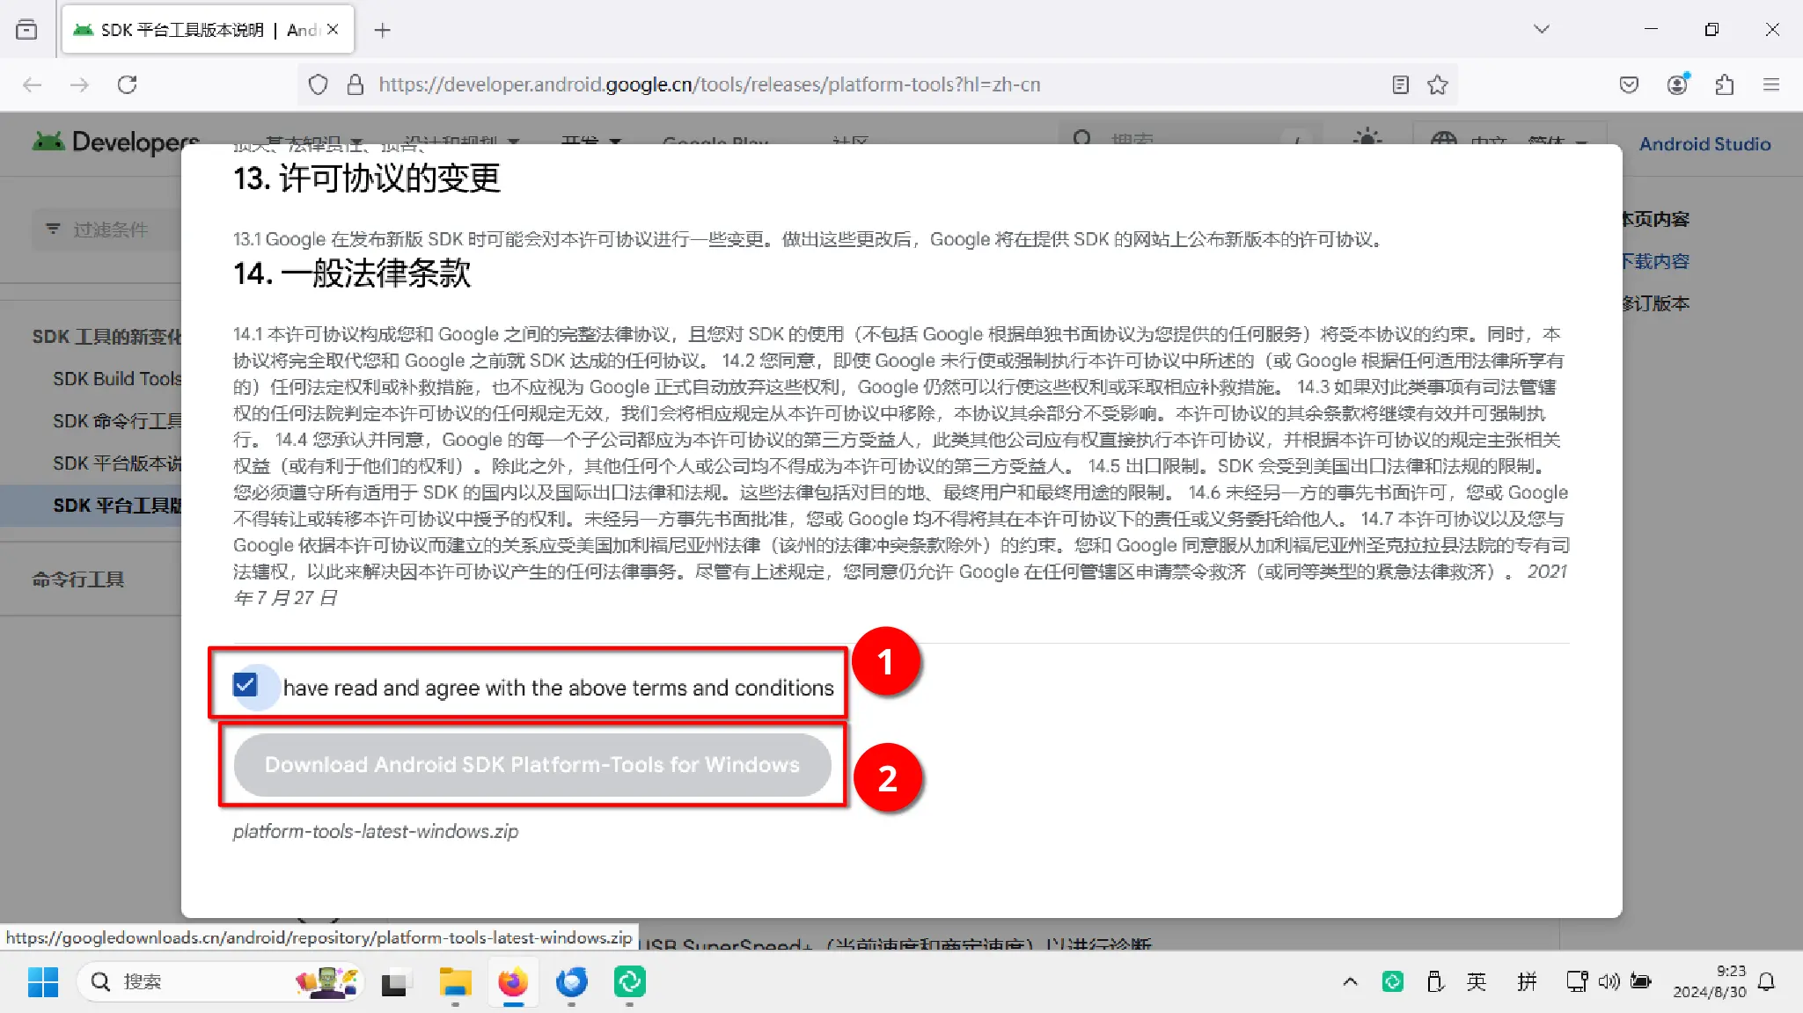1803x1013 pixels.
Task: Select 命令行工具 sidebar section
Action: pos(78,579)
